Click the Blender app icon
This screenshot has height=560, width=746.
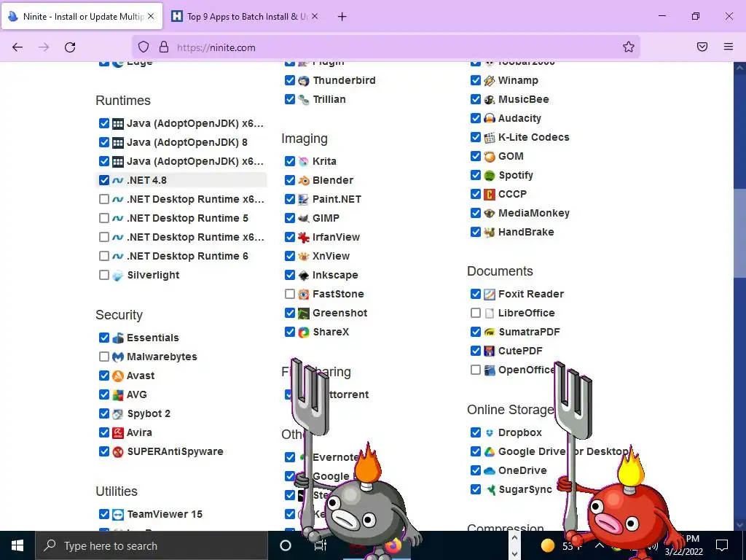click(x=304, y=181)
